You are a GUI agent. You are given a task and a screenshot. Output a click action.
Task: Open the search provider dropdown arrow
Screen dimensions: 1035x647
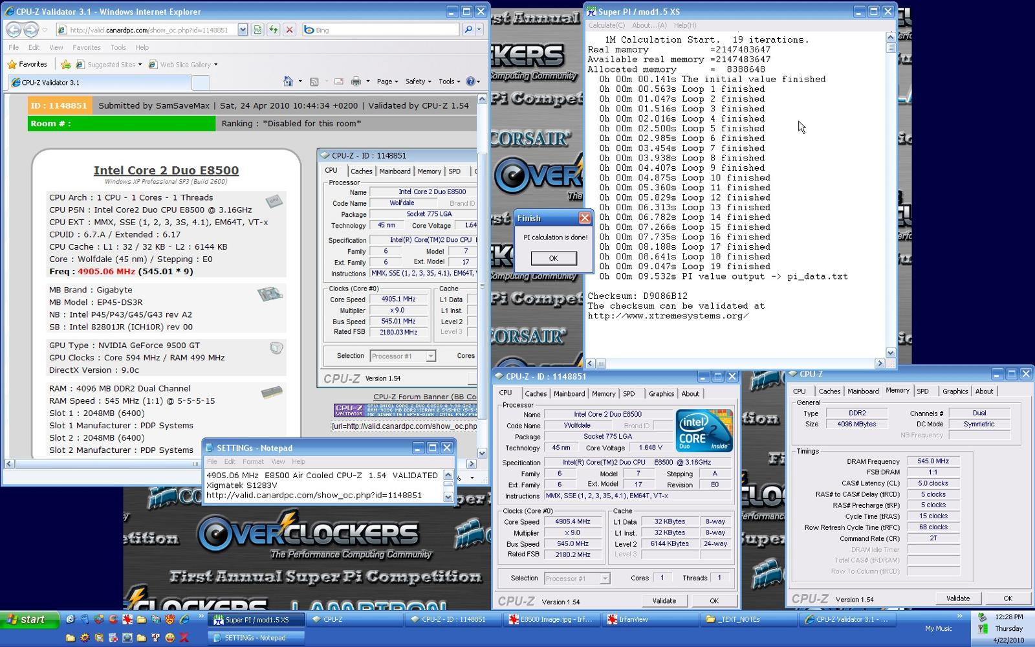479,30
